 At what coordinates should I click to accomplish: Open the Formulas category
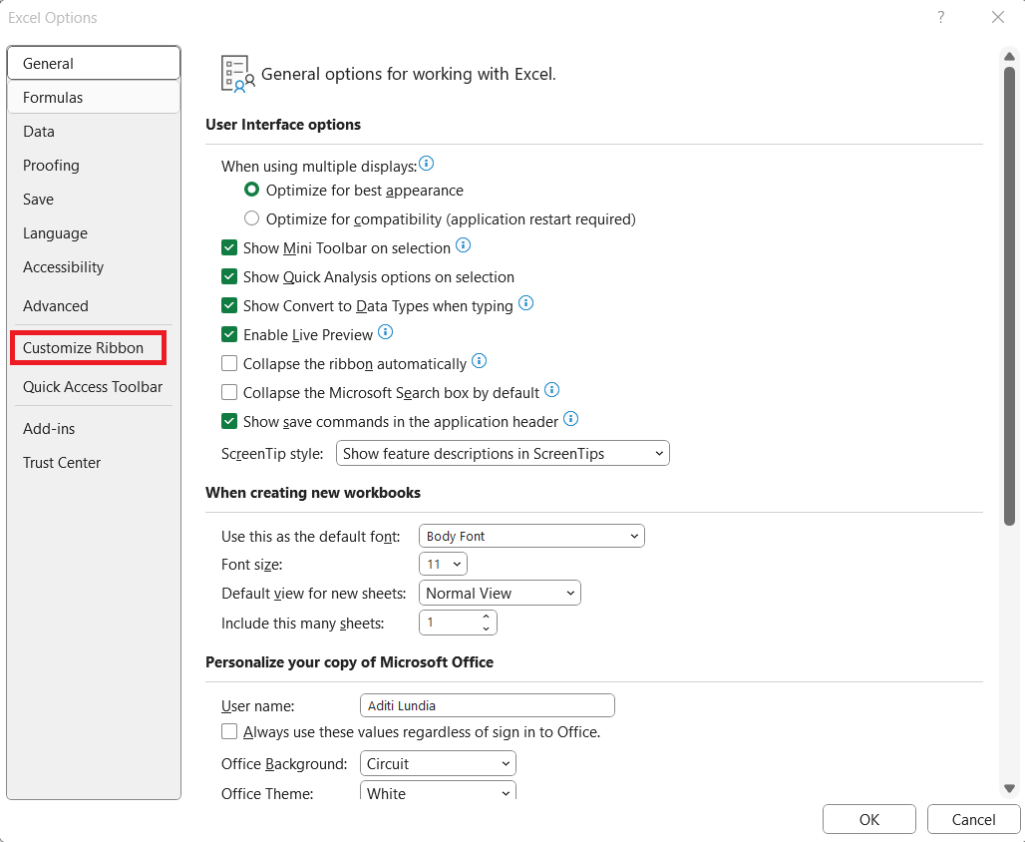(94, 98)
